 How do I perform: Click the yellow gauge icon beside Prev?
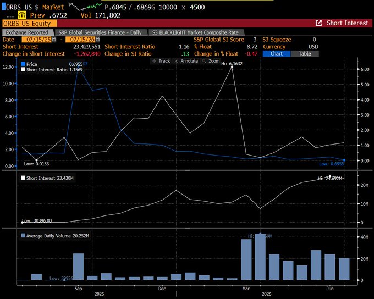pyautogui.click(x=21, y=15)
